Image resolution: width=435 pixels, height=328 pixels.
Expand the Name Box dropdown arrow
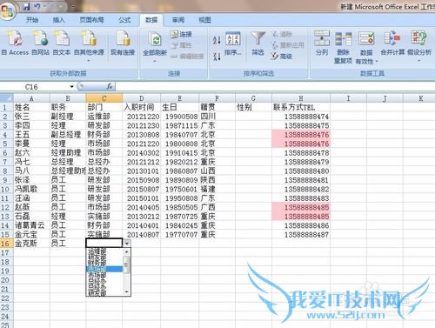coord(71,86)
